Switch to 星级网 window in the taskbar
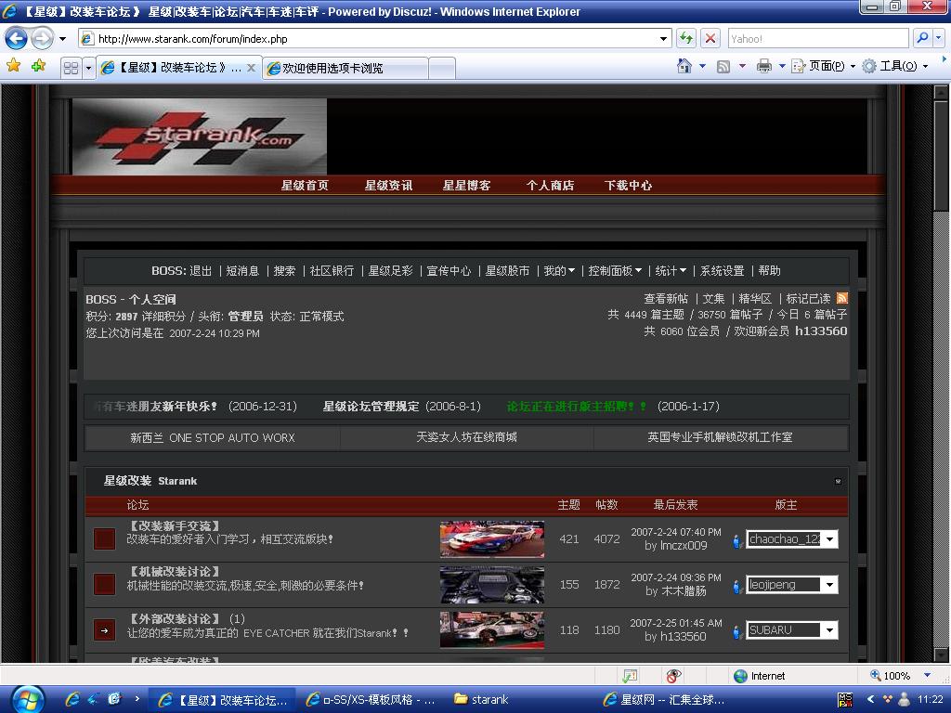This screenshot has height=713, width=951. coord(665,700)
